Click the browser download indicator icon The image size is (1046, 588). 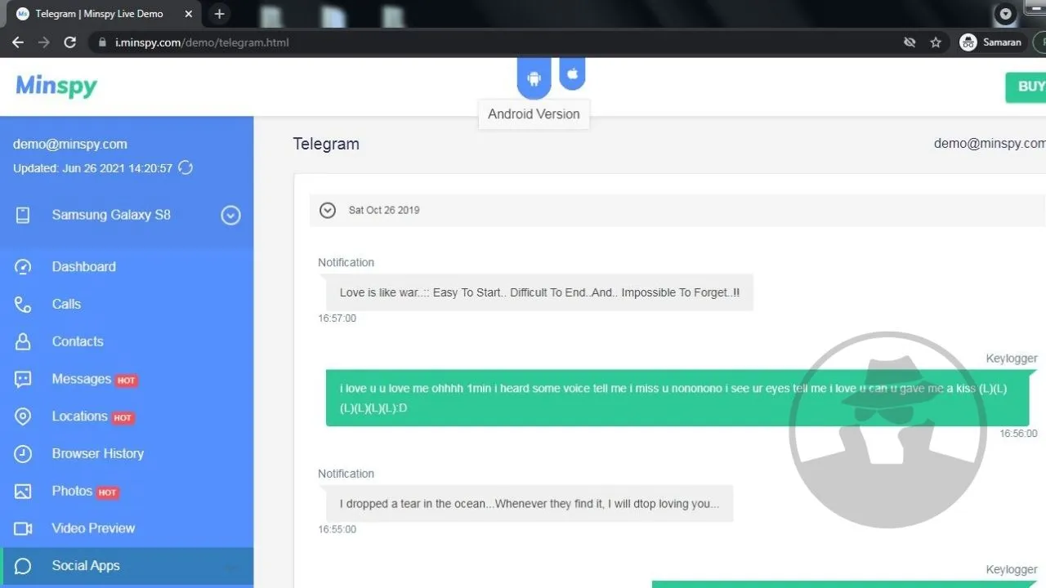(x=1006, y=14)
